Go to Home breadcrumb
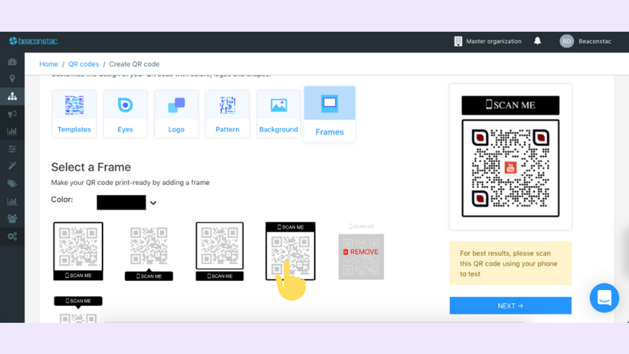 coord(49,64)
